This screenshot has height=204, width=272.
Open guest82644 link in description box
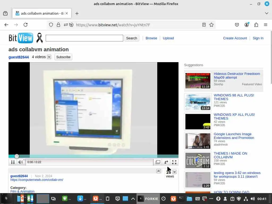19,176
